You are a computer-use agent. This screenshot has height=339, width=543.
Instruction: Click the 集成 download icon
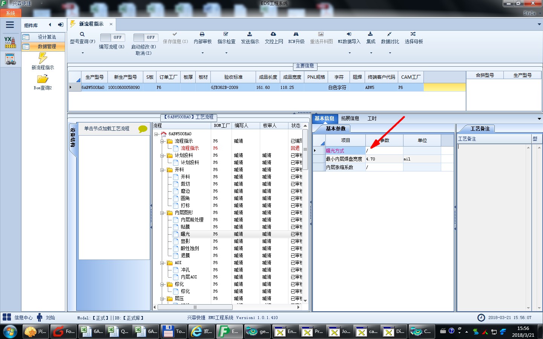tap(370, 34)
